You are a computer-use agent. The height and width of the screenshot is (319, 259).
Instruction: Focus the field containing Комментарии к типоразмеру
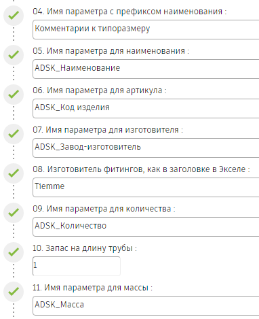146,29
